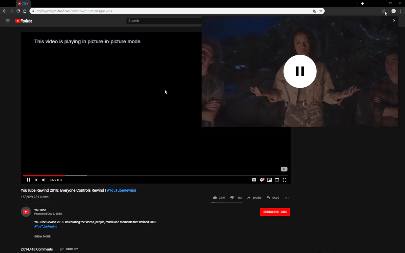Click the Miniplayer icon
This screenshot has width=405, height=253.
coord(269,180)
